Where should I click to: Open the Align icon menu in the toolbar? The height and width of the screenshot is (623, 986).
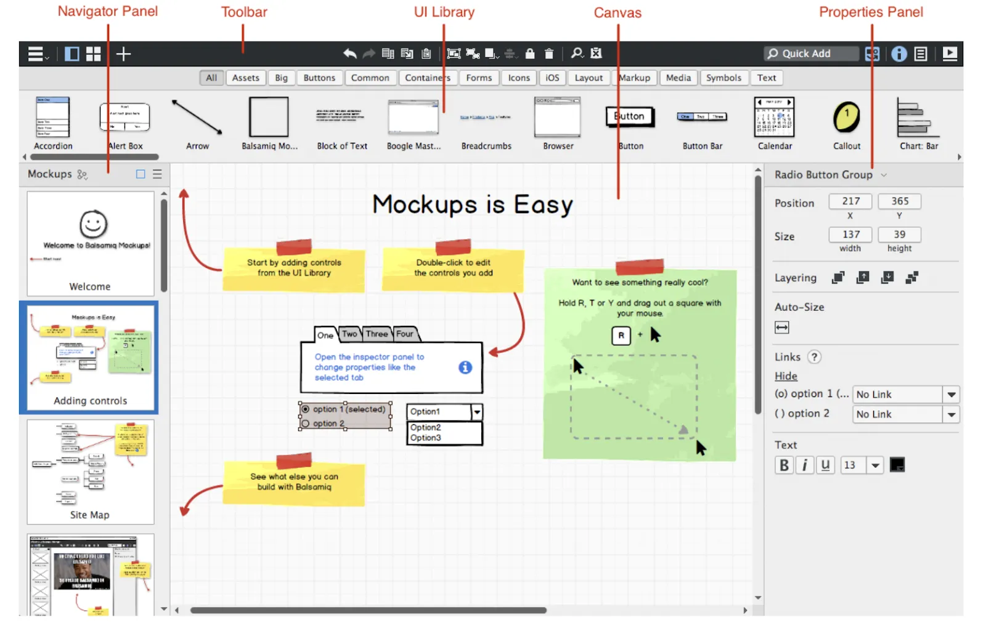(x=510, y=54)
